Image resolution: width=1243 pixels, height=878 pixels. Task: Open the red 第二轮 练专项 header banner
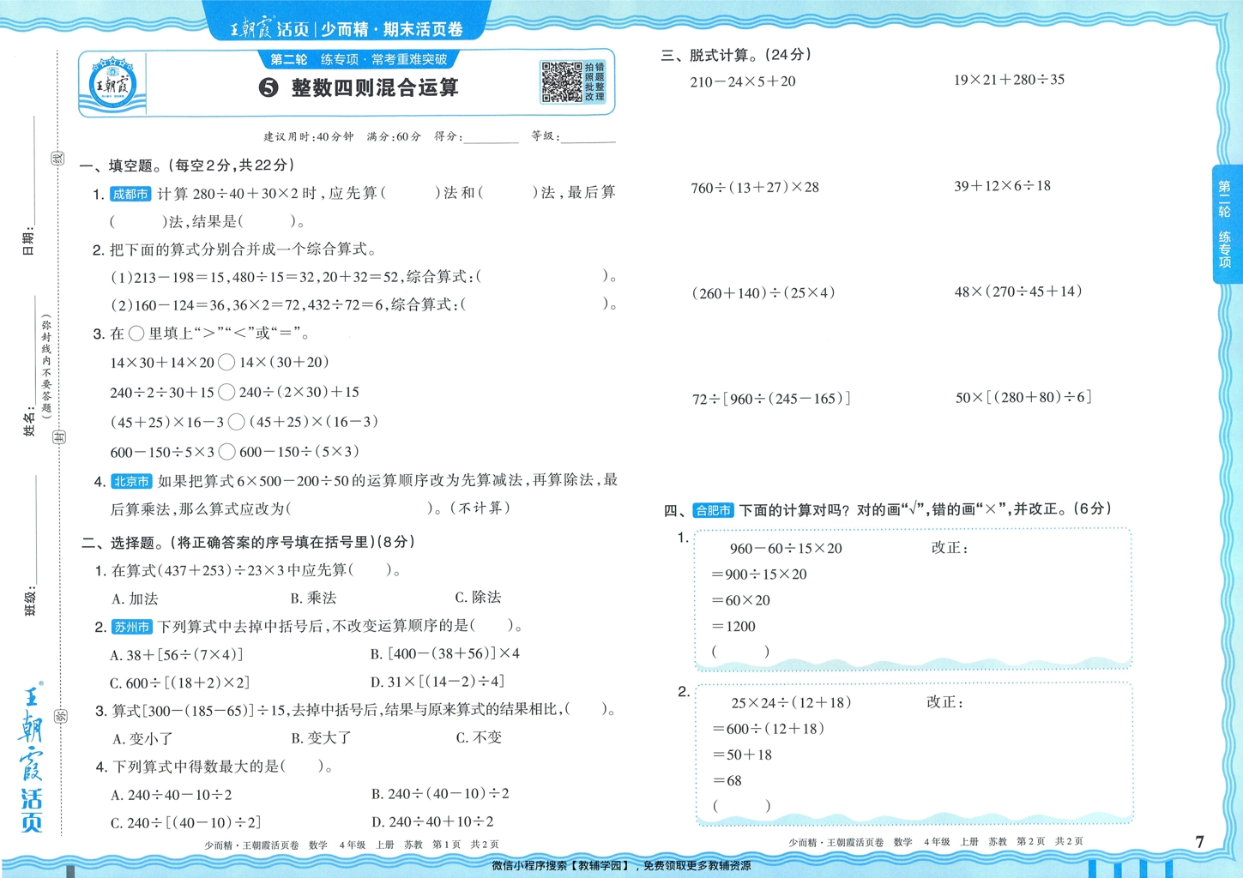point(359,58)
